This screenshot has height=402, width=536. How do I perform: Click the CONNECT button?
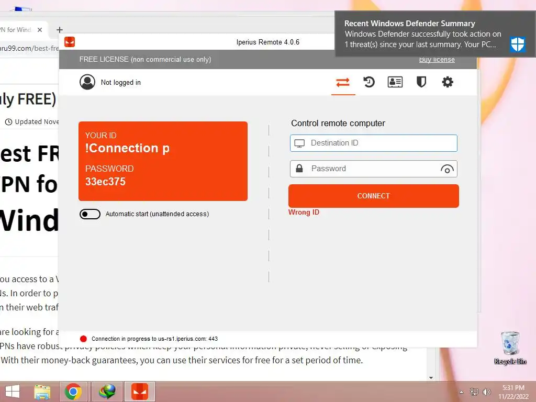374,196
